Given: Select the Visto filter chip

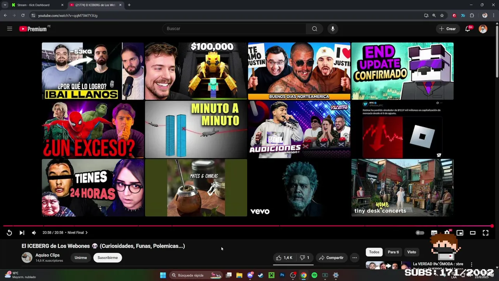Looking at the screenshot, I should point(412,252).
